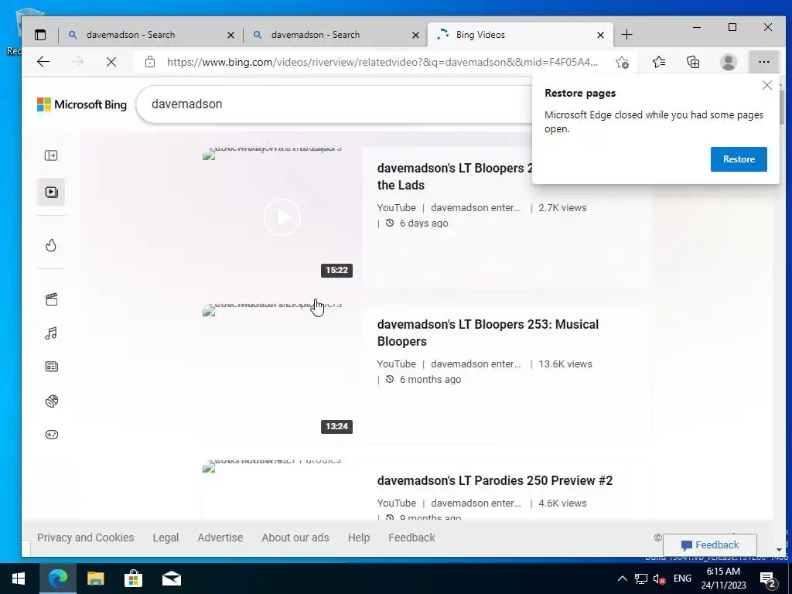Open the Favorites list icon
This screenshot has height=594, width=792.
(659, 62)
